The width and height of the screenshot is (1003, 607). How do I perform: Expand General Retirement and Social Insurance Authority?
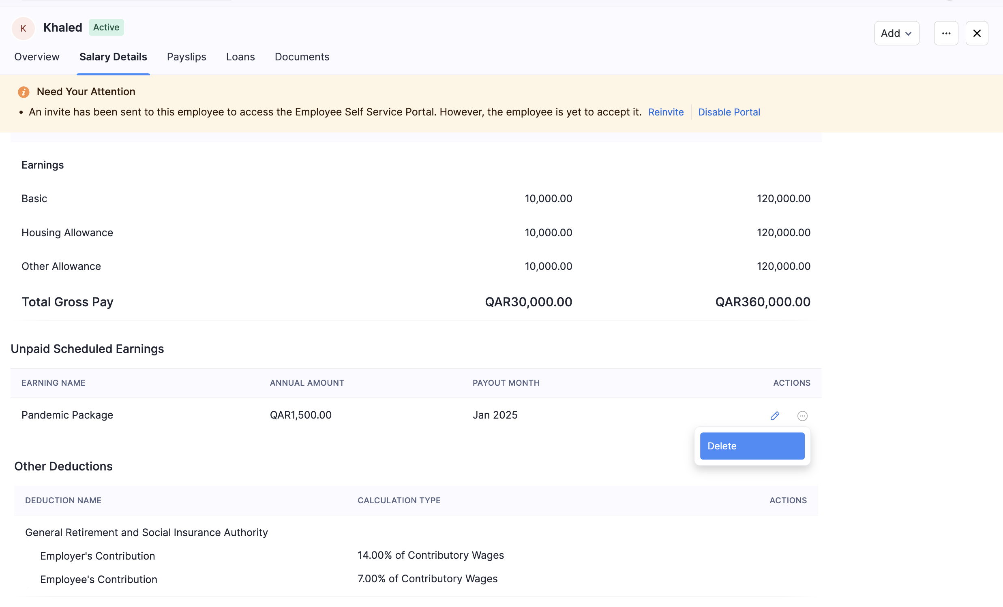click(146, 532)
